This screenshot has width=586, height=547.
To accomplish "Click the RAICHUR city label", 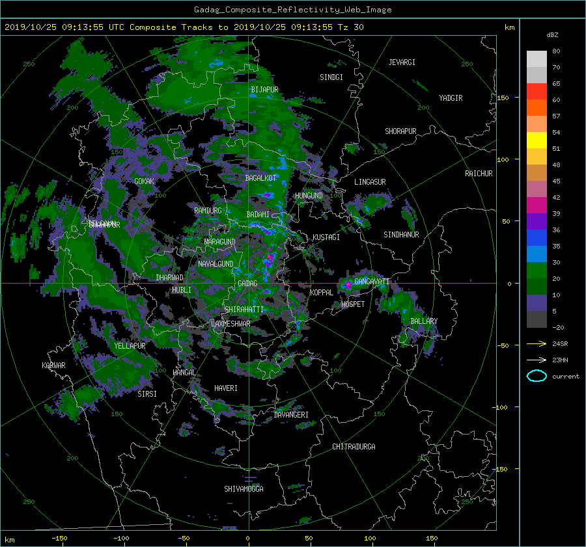I will tap(479, 174).
